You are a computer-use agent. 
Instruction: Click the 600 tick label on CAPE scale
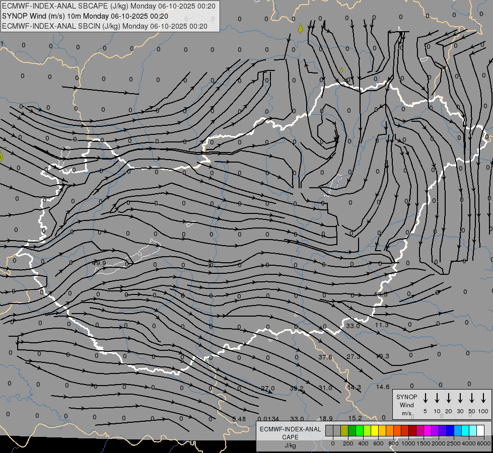(378, 443)
